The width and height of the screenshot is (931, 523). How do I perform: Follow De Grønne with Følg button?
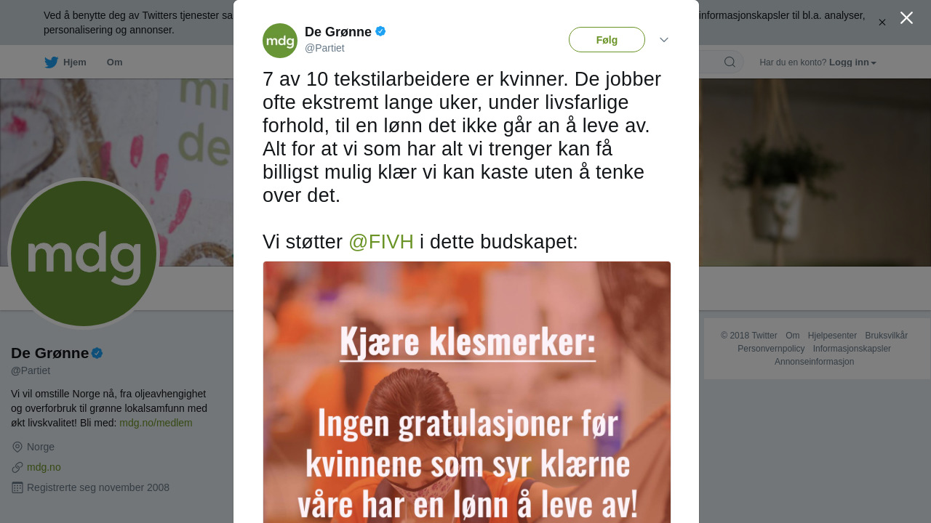point(607,40)
